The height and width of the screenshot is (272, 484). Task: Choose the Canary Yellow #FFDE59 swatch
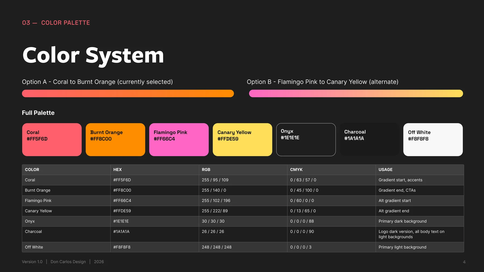point(243,140)
